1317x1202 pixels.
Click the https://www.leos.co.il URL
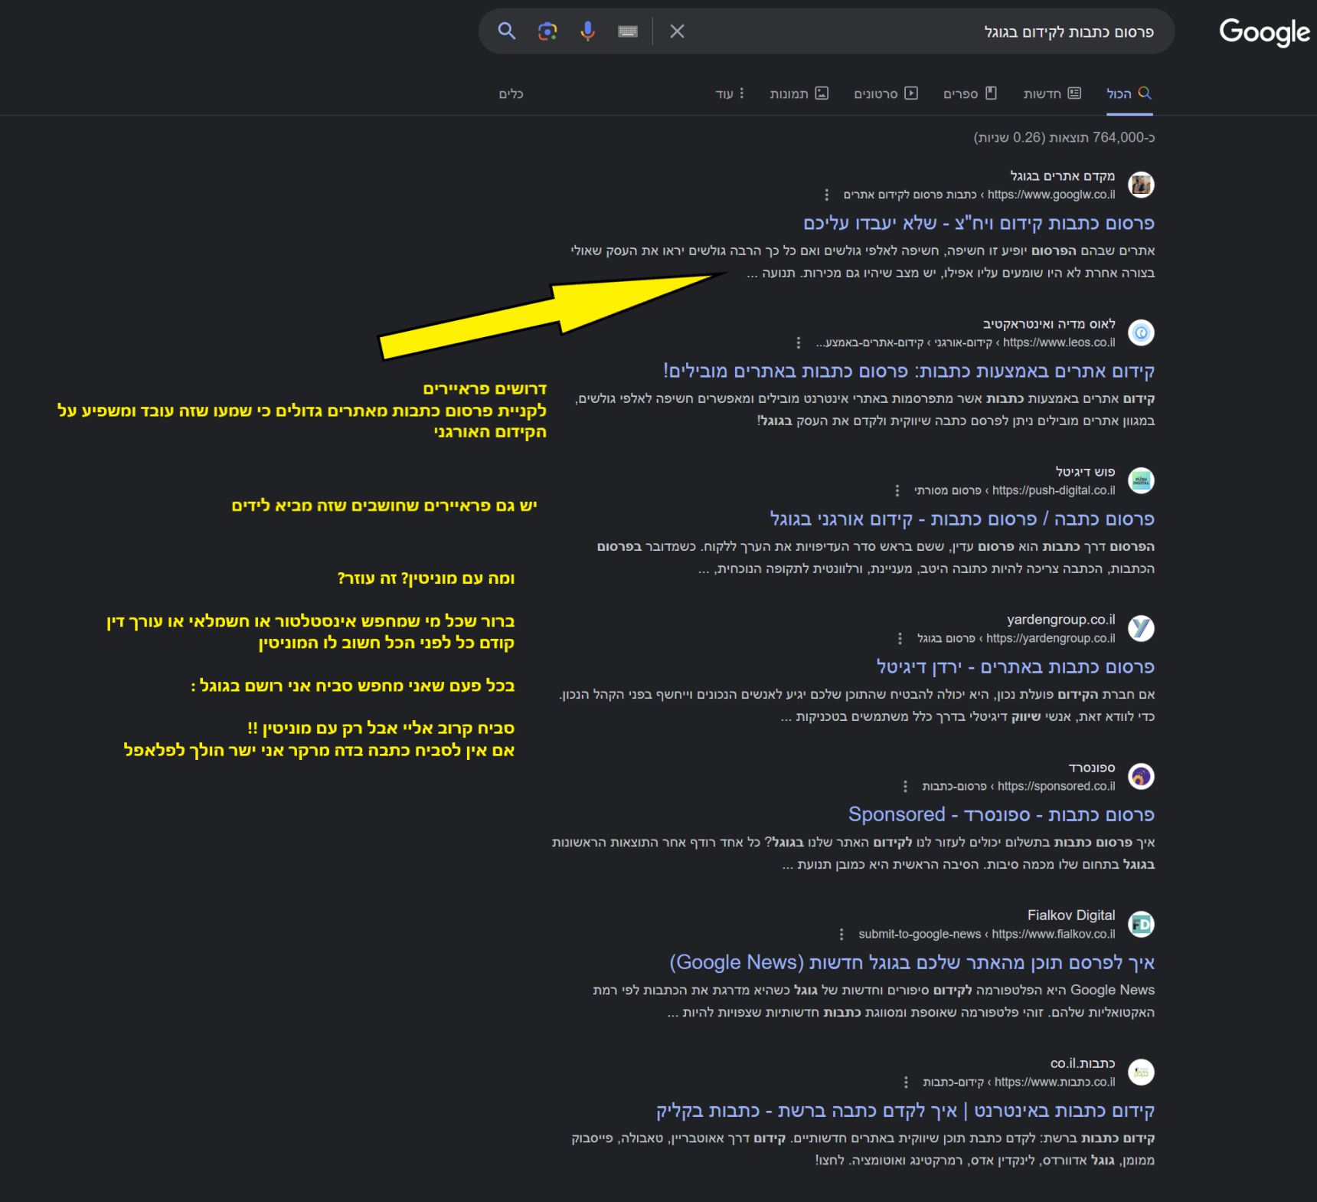(x=1059, y=342)
